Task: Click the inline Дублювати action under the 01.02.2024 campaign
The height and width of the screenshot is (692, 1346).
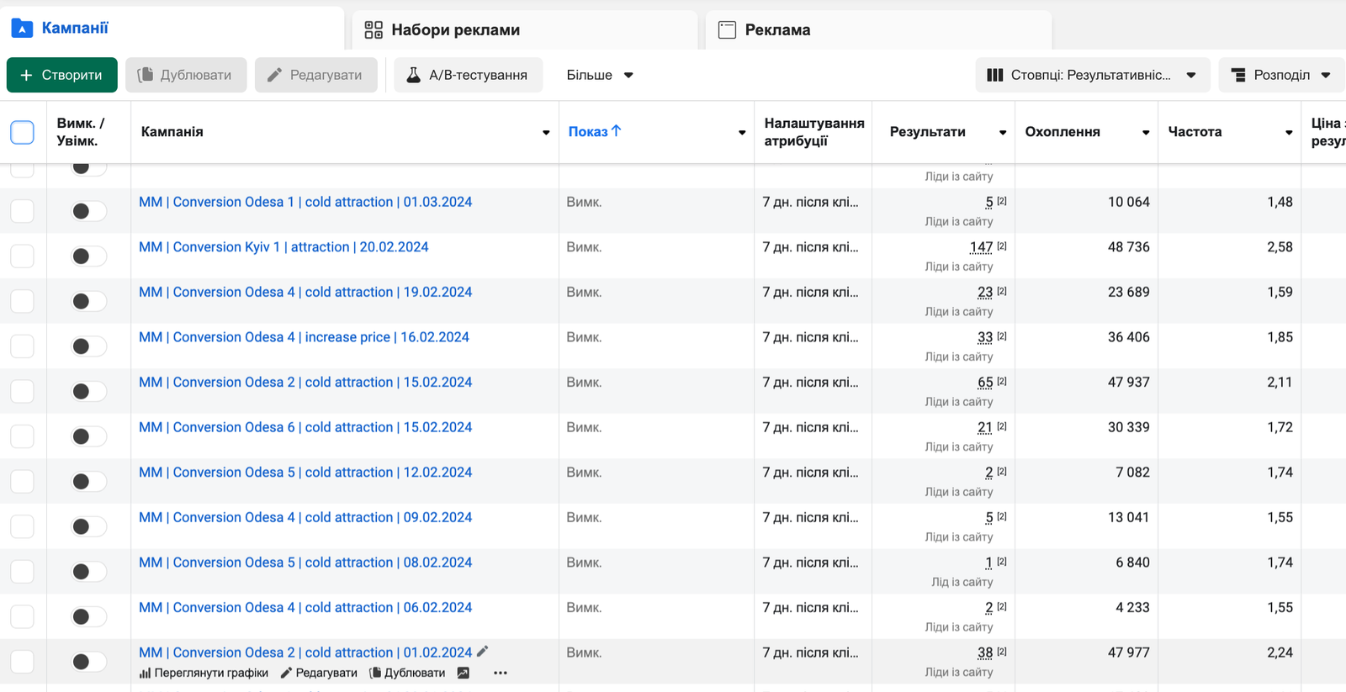Action: (408, 673)
